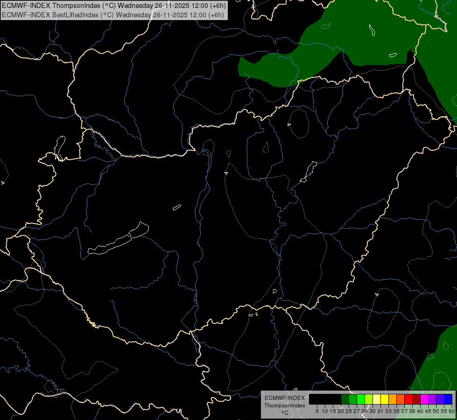The height and width of the screenshot is (420, 457).
Task: Click the legend value 45
Action: click(428, 411)
